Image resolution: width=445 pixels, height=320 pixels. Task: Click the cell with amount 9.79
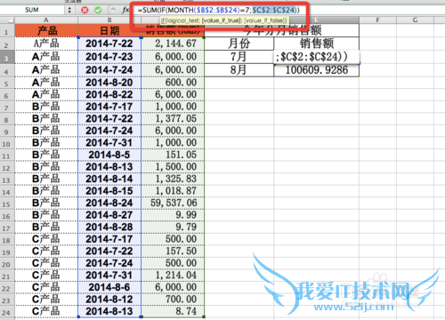pyautogui.click(x=173, y=228)
